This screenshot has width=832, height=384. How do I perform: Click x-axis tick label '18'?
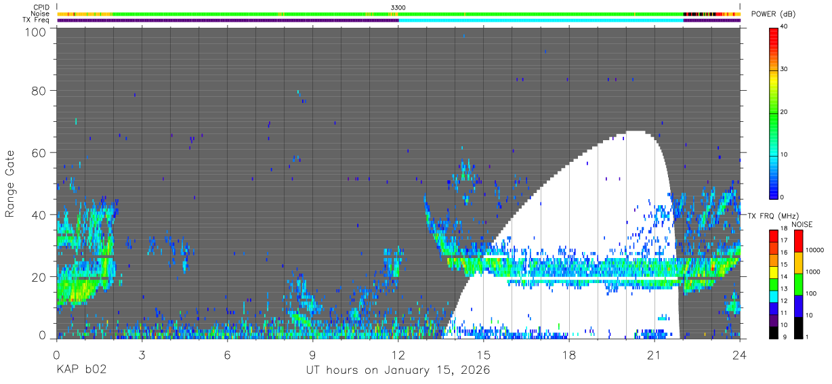(x=569, y=355)
